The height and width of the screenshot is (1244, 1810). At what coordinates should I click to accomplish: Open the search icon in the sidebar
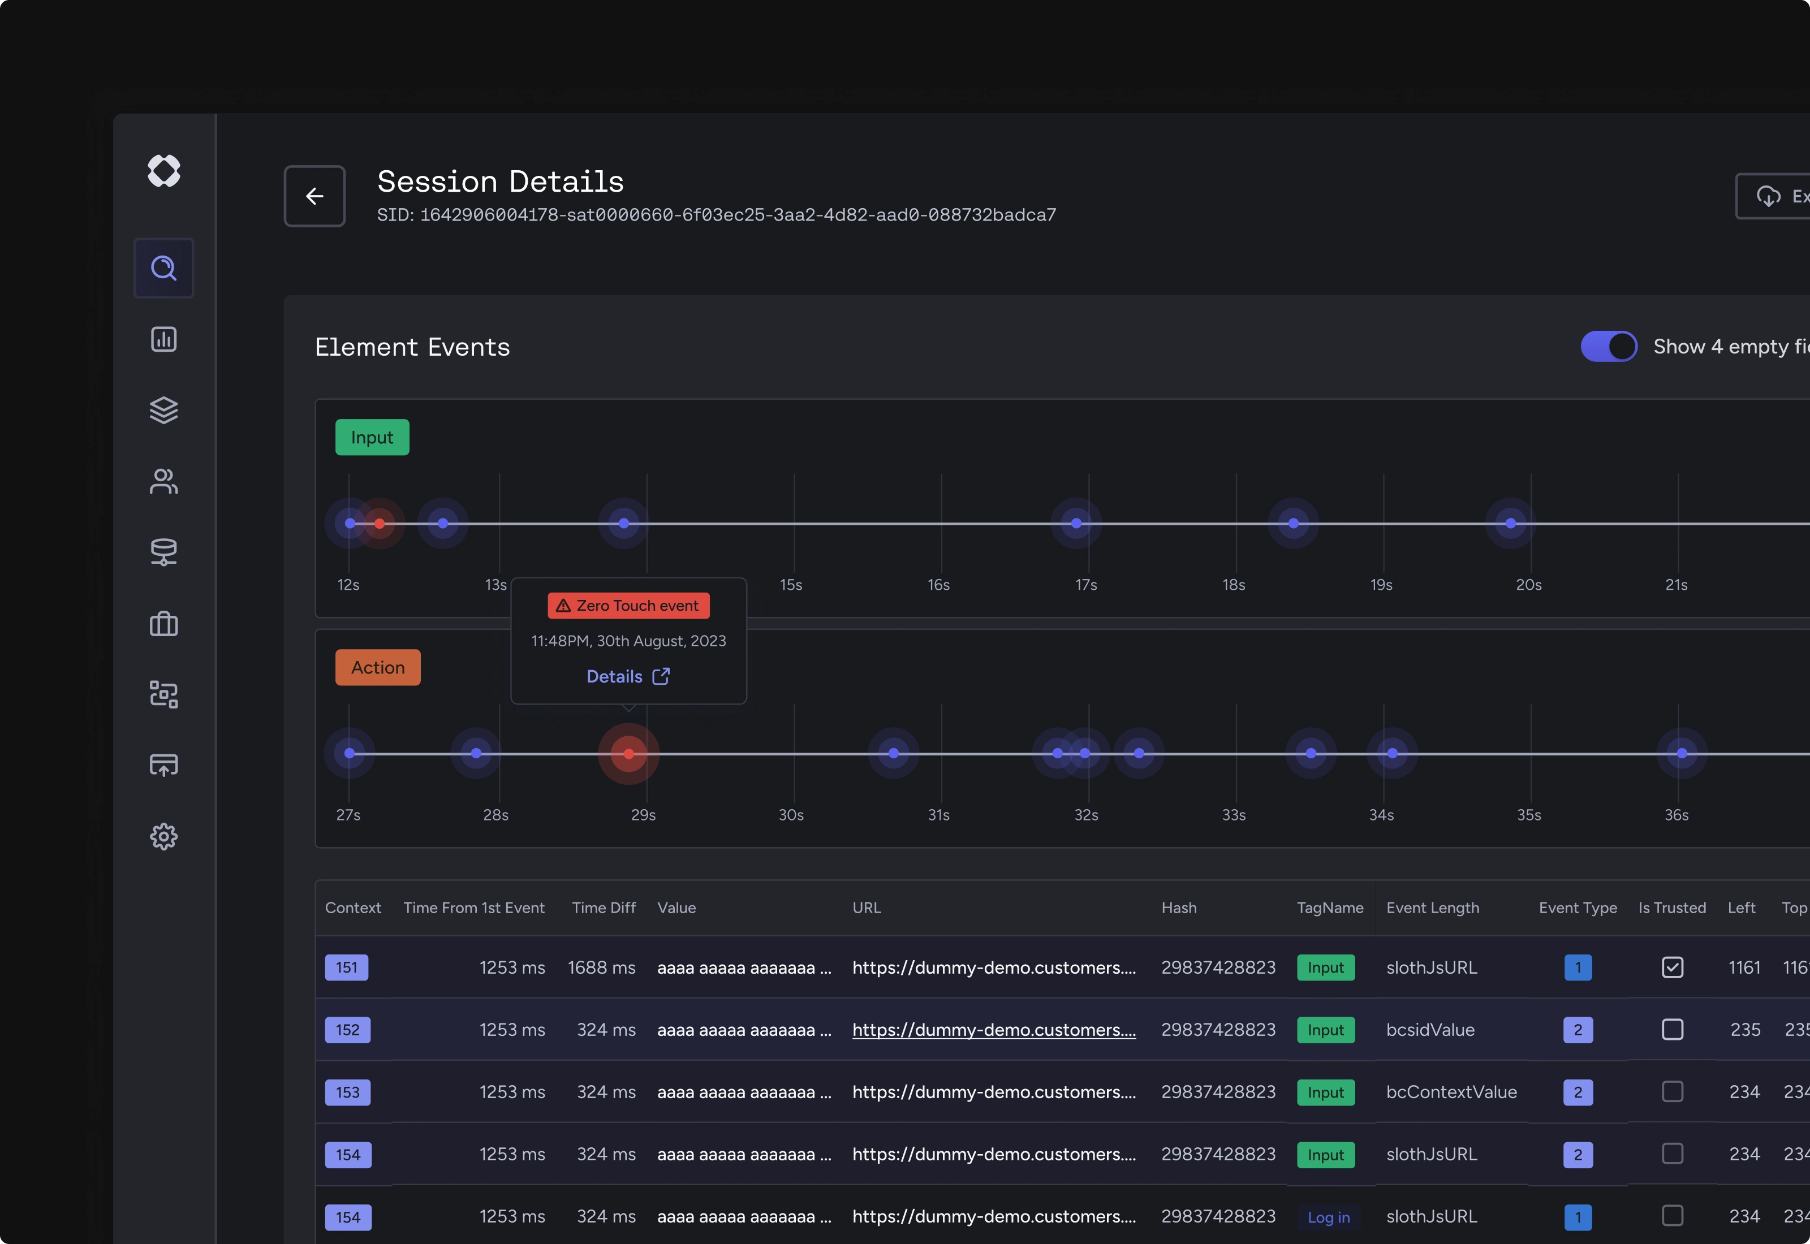coord(163,268)
